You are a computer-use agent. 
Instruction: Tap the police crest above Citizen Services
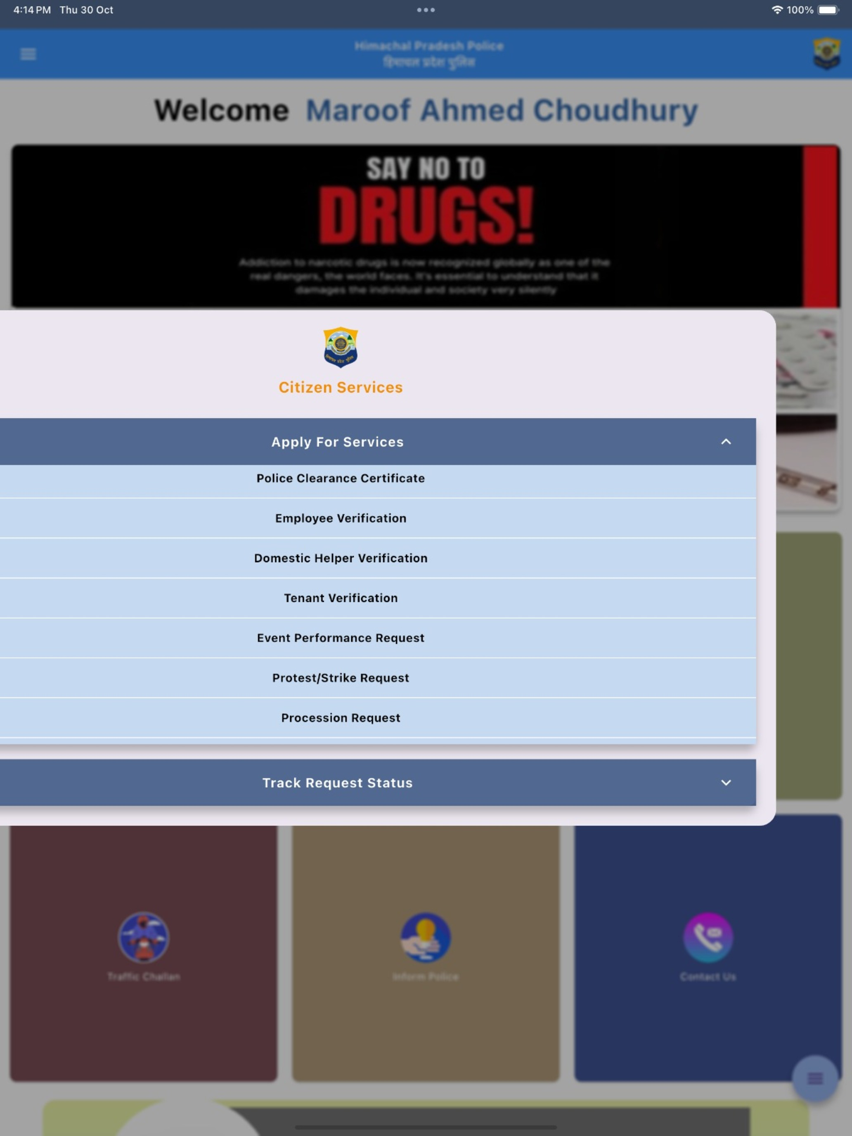[x=341, y=347]
